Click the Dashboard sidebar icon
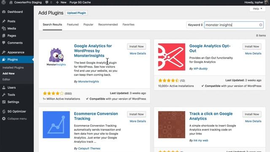Viewport: 270px width, 152px height. coord(4,12)
